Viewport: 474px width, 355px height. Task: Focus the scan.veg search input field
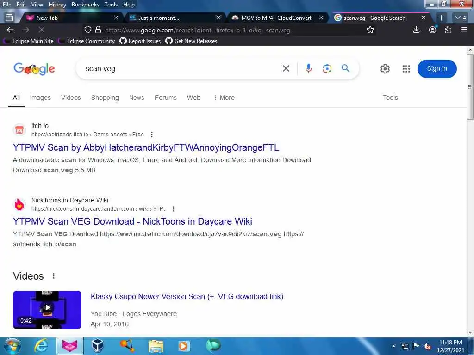181,68
